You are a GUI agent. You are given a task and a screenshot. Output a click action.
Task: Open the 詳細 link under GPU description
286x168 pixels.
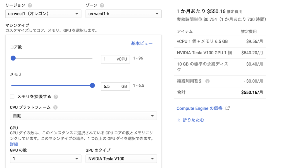(x=14, y=144)
